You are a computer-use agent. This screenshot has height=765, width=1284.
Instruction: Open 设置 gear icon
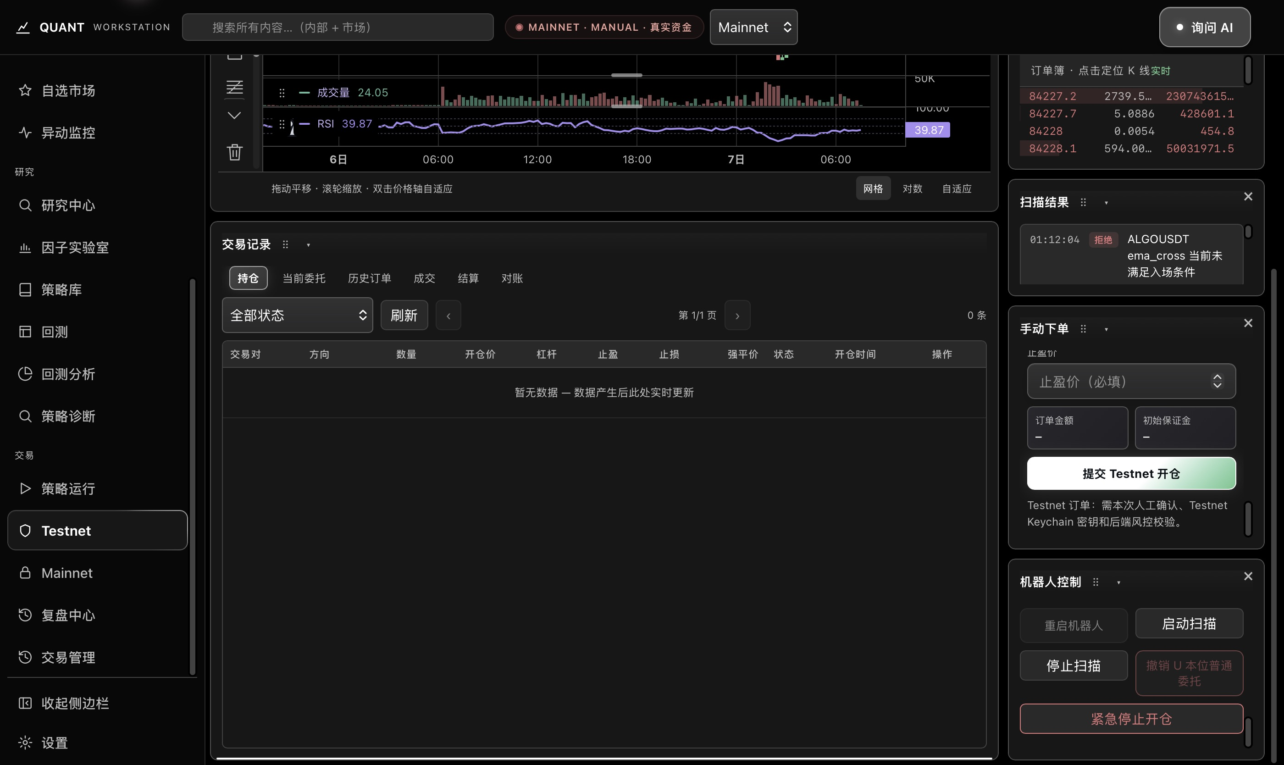25,743
